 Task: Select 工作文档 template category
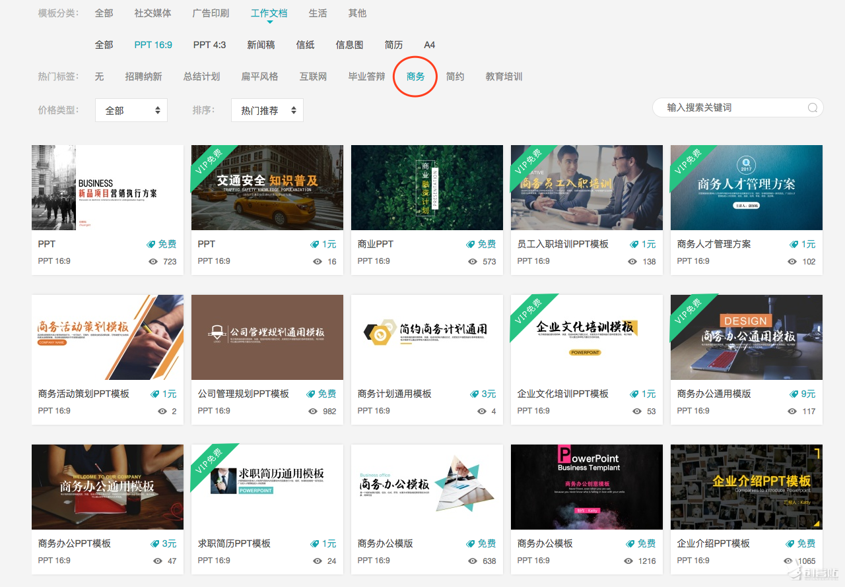pos(269,13)
